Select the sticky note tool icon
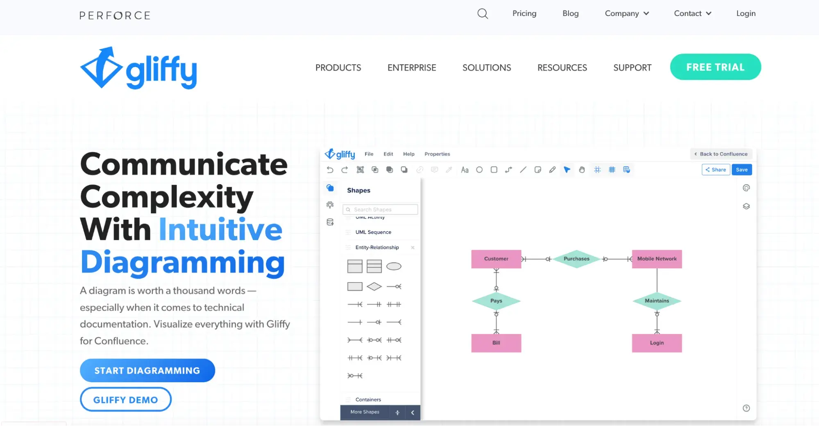This screenshot has height=426, width=819. pyautogui.click(x=538, y=170)
